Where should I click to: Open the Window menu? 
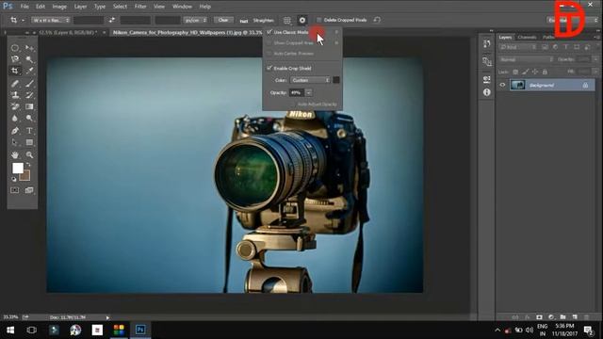(182, 7)
